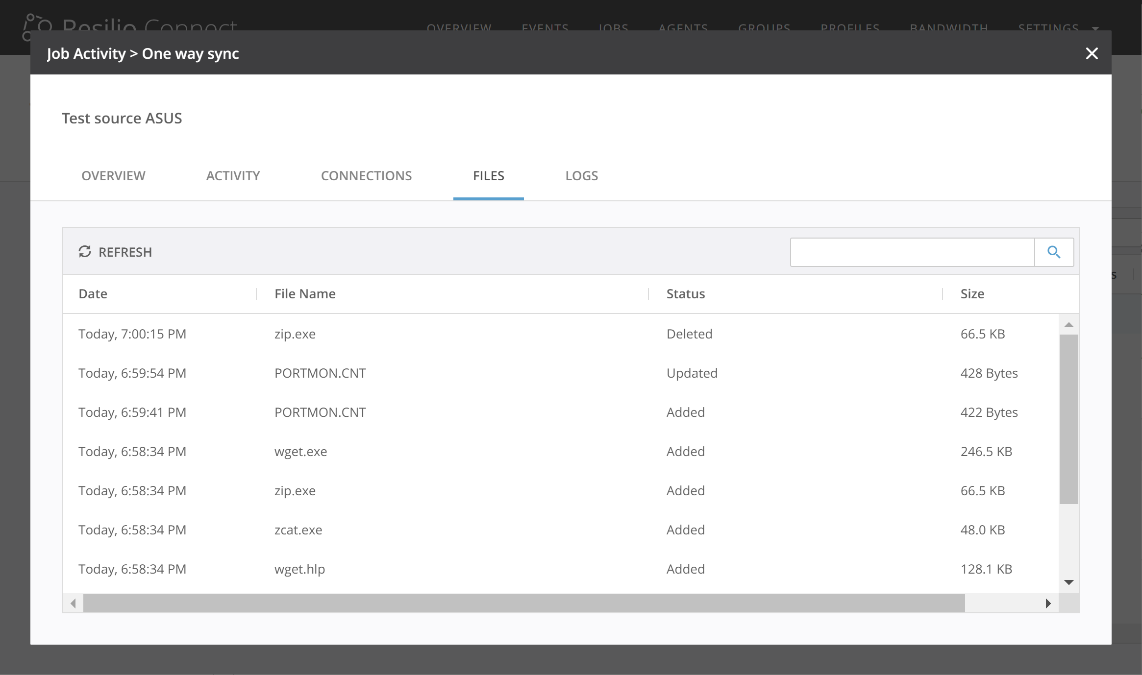Screen dimensions: 1142x675
Task: Switch to the Overview tab
Action: point(113,176)
